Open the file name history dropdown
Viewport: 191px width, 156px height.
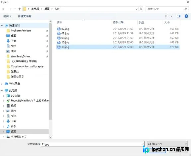click(143, 144)
